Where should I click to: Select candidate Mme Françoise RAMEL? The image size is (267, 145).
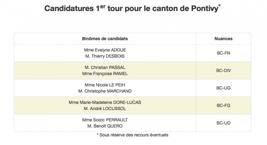[105, 73]
